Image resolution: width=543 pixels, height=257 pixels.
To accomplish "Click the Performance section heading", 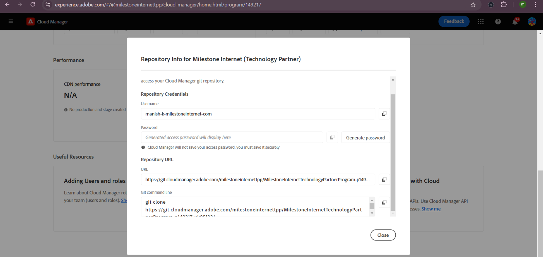I will click(x=69, y=60).
